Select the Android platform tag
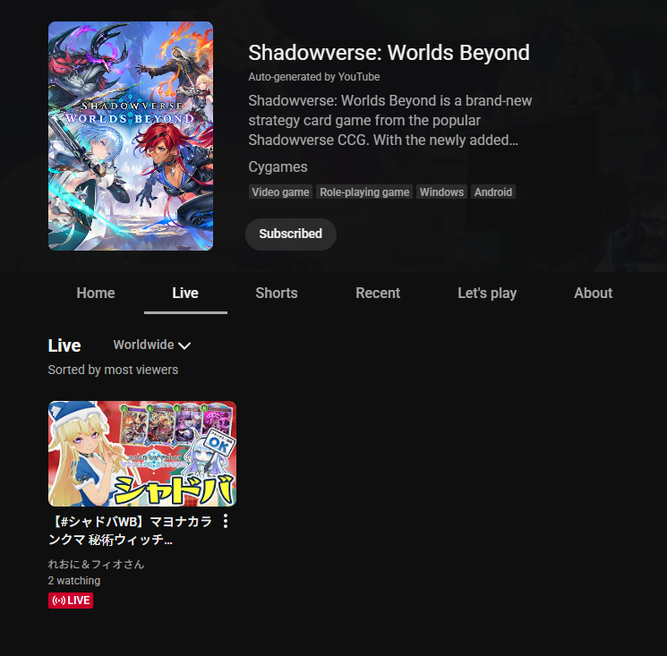 point(493,192)
